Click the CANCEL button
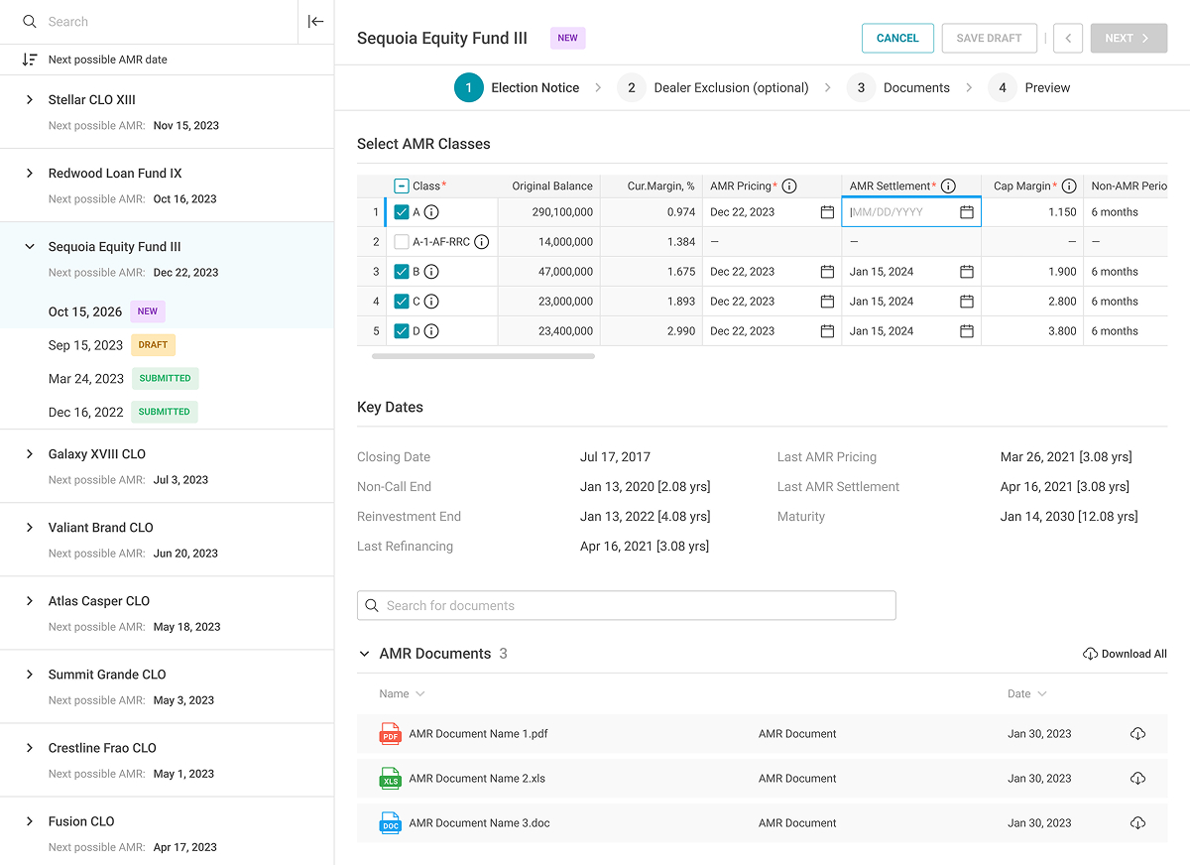The image size is (1190, 865). click(897, 38)
